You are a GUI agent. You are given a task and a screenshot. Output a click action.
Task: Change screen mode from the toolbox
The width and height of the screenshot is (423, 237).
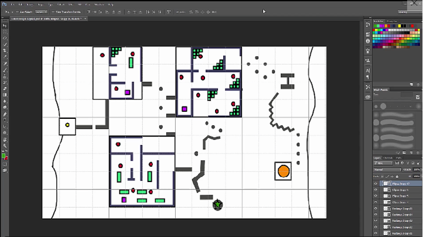[5, 170]
